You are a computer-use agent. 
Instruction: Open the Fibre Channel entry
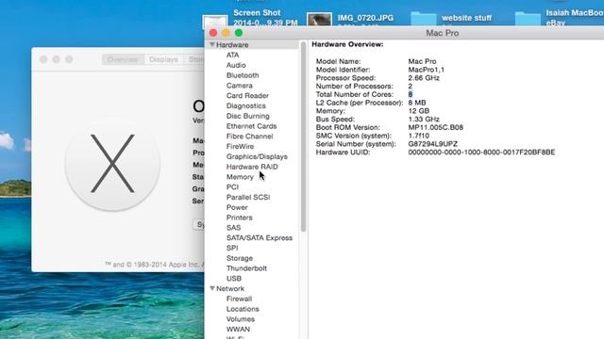[249, 136]
